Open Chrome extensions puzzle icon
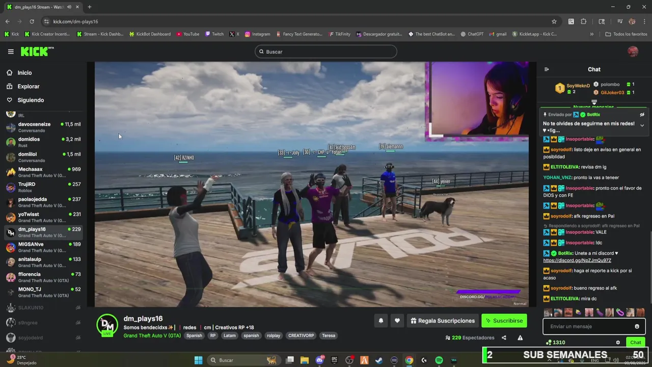 coord(584,21)
